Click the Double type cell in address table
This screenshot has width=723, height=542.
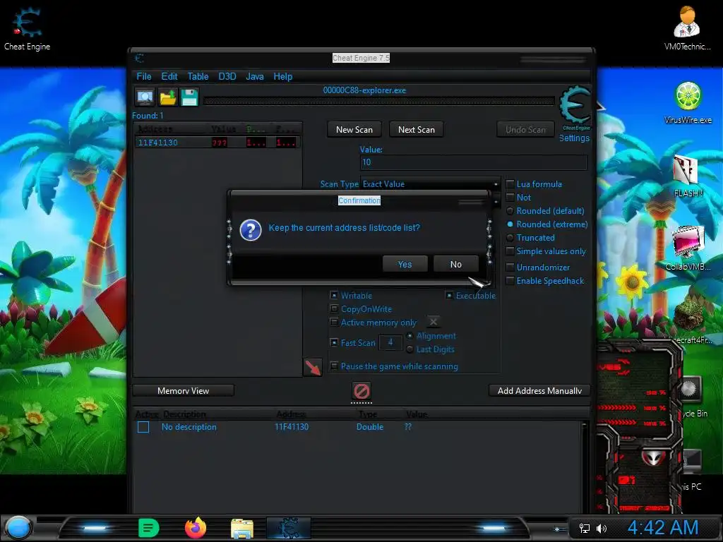[370, 427]
